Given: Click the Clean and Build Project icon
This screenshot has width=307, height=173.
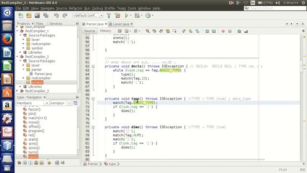Looking at the screenshot, I should [x=118, y=15].
